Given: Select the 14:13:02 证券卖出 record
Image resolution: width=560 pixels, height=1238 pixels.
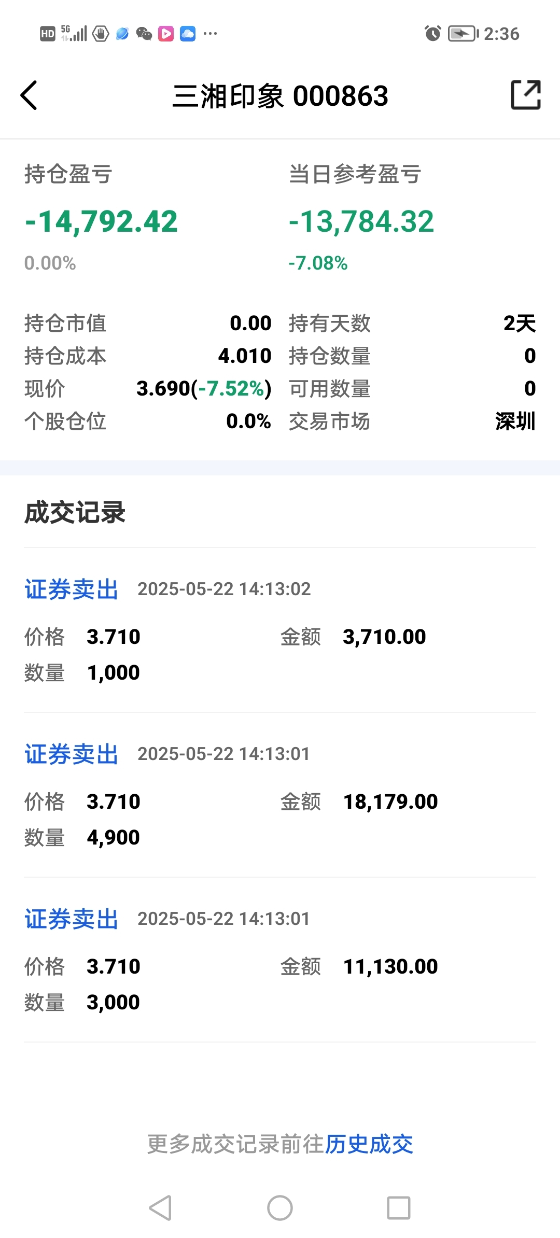Looking at the screenshot, I should click(x=280, y=630).
